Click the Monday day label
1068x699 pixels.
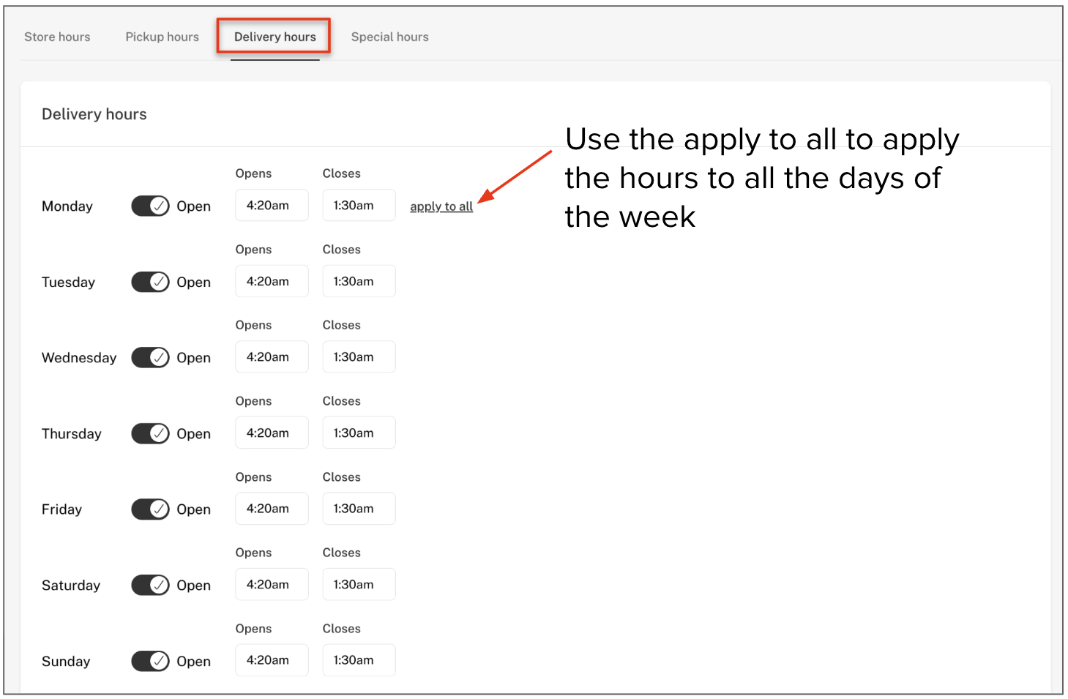pyautogui.click(x=67, y=206)
